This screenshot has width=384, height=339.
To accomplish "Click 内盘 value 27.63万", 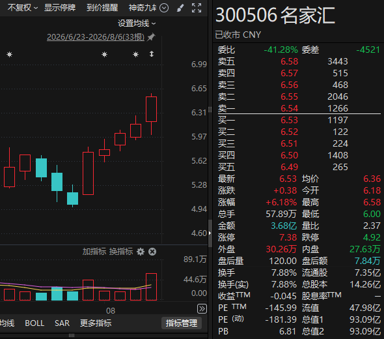I will pos(365,249).
